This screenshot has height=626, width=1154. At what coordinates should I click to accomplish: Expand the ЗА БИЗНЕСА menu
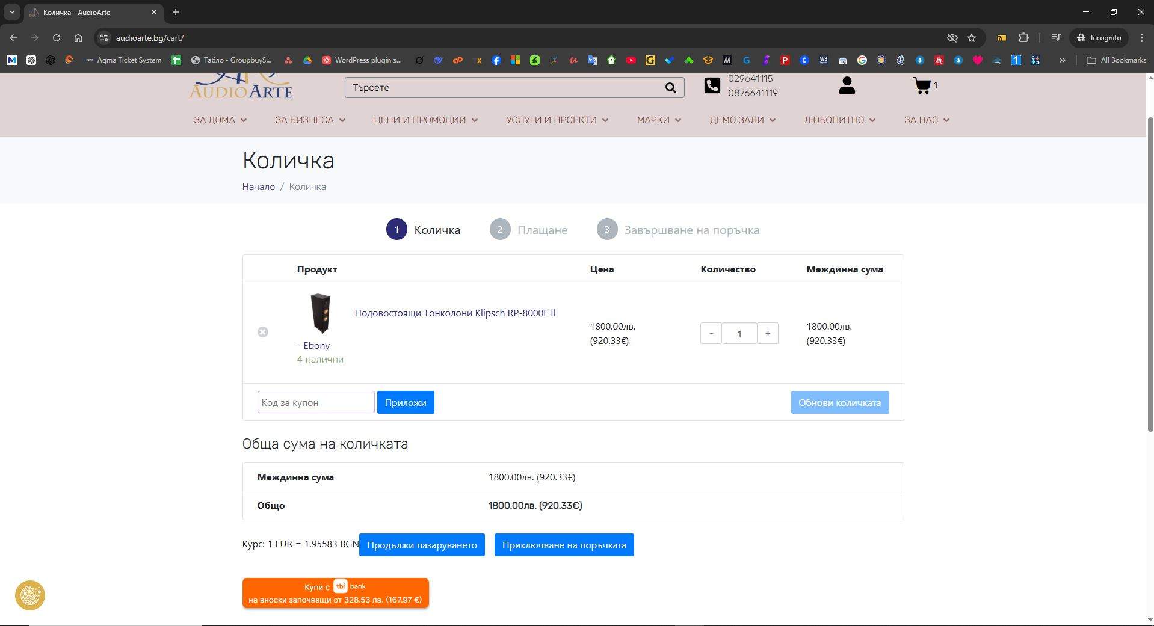click(x=310, y=120)
